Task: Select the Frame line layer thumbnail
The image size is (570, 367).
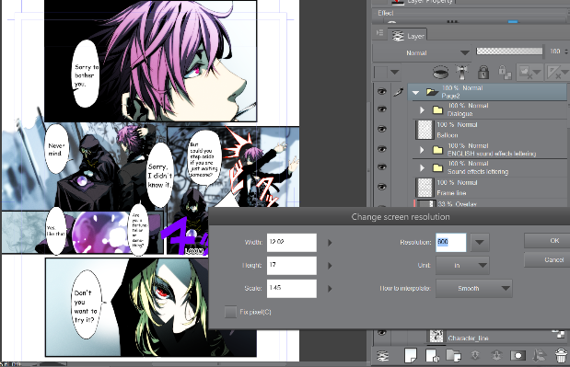Action: 425,188
